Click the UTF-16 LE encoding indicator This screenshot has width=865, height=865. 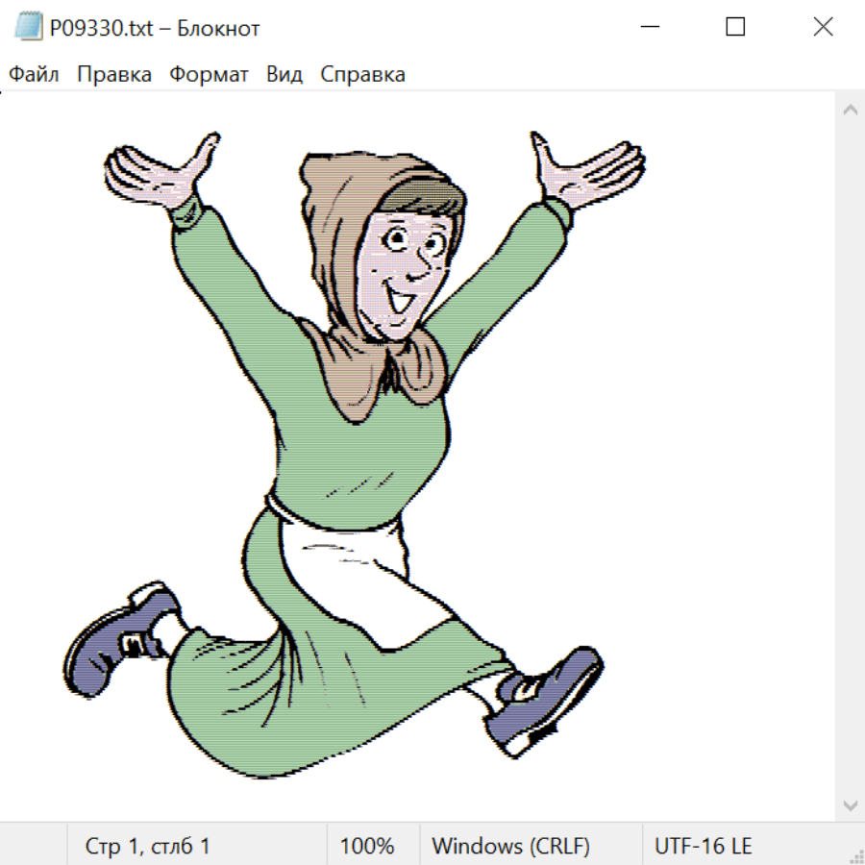(x=703, y=846)
